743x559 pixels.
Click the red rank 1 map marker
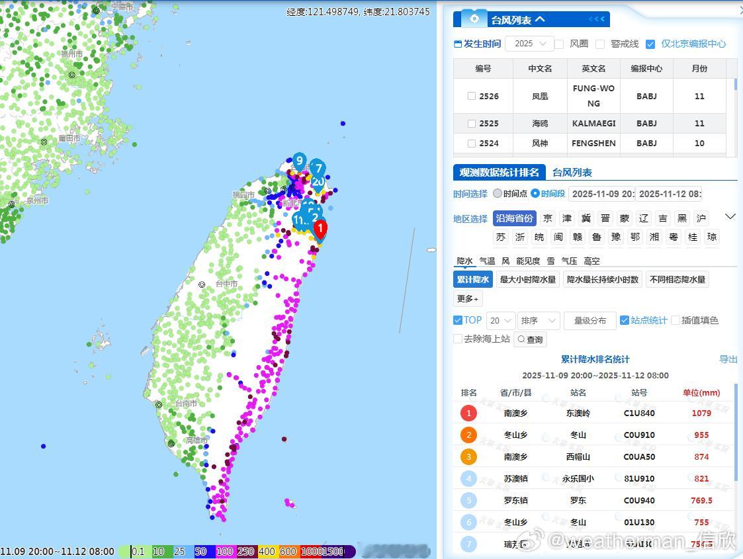tap(320, 230)
